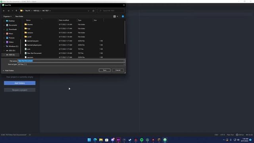Viewport: 254px width, 143px height.
Task: Open recent locations dropdown arrow
Action: click(12, 11)
